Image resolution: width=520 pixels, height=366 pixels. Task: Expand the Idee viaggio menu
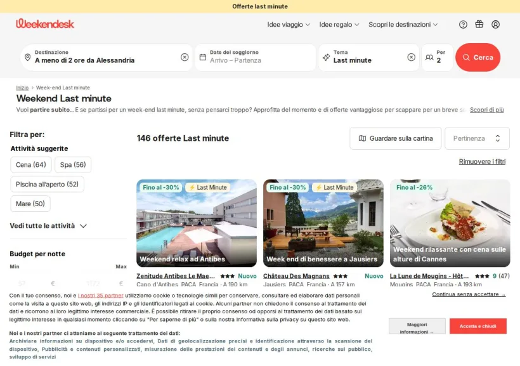pyautogui.click(x=289, y=25)
